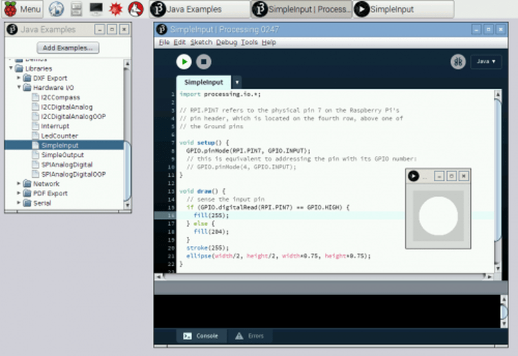
Task: Expand the Network folder
Action: click(19, 184)
